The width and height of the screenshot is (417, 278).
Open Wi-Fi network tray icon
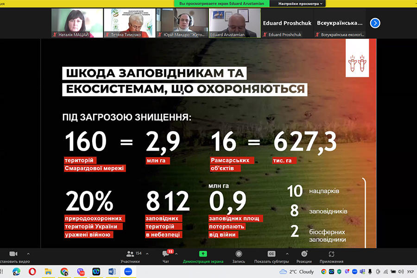pos(385,272)
